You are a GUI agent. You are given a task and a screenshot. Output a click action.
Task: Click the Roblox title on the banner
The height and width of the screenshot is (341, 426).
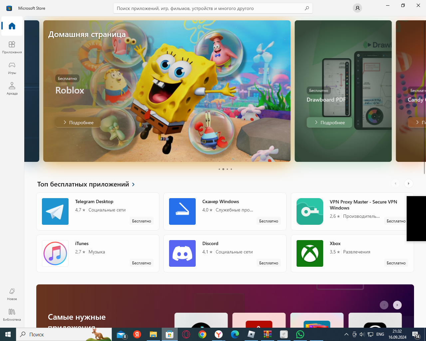click(70, 90)
